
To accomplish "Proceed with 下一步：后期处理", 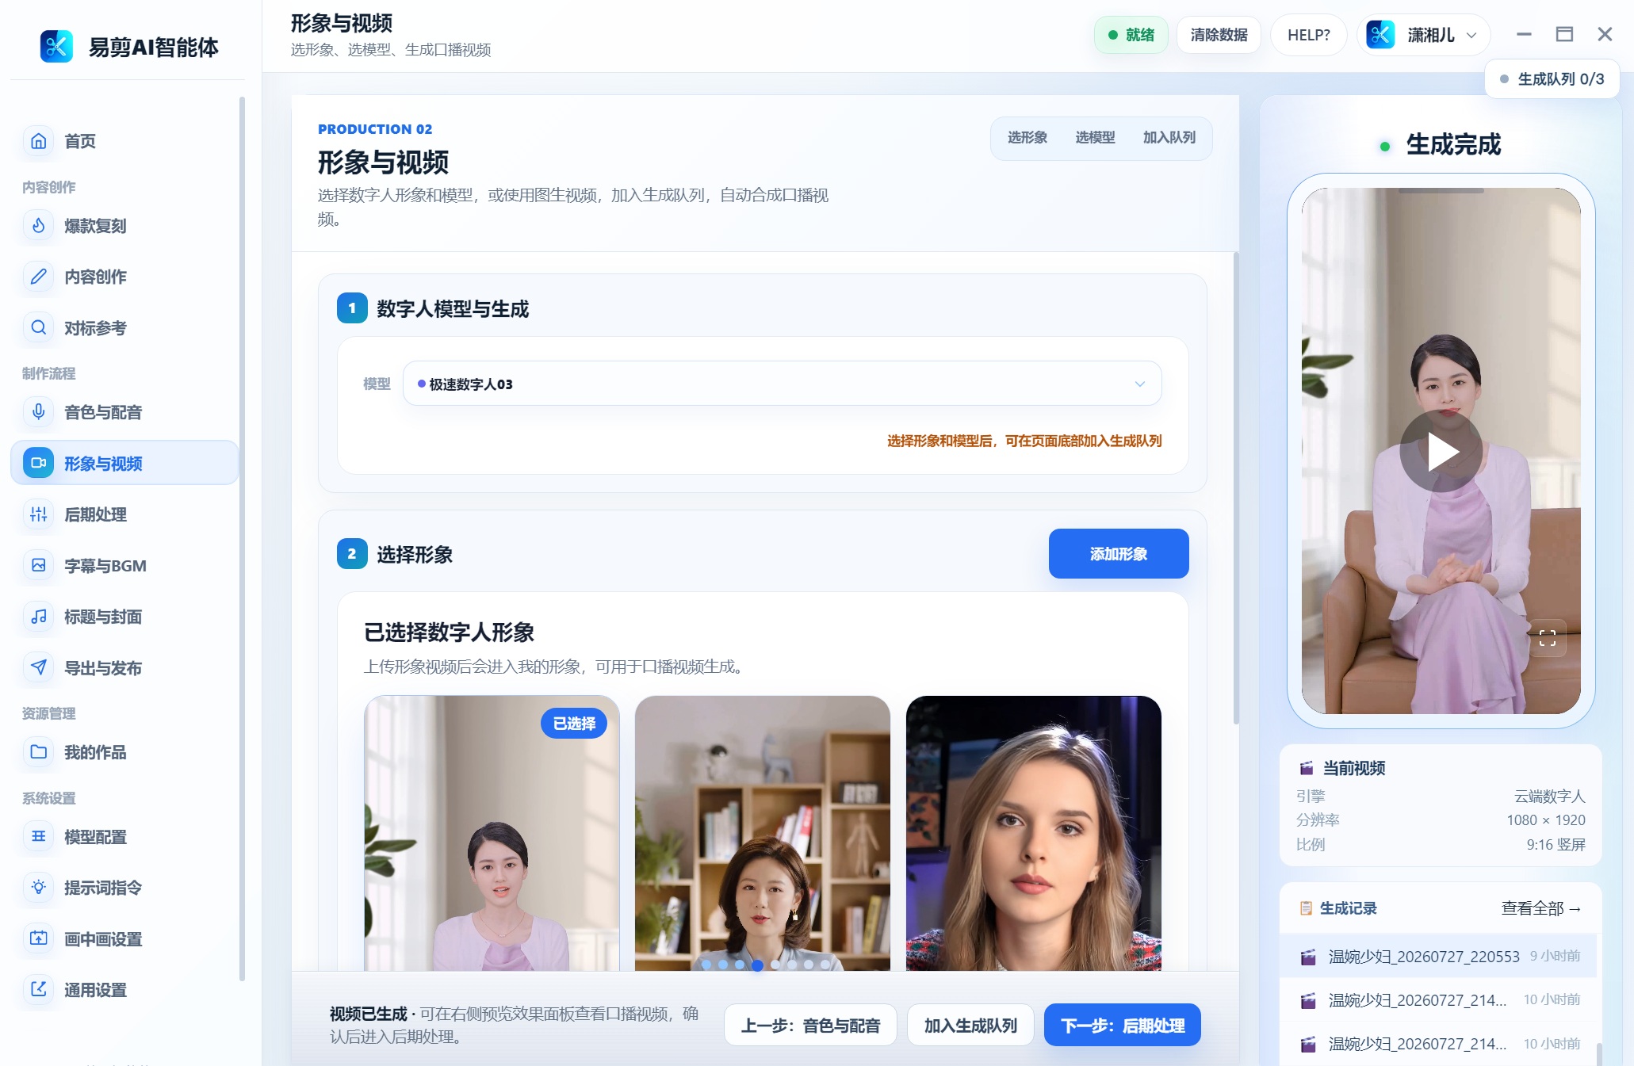I will tap(1122, 1026).
